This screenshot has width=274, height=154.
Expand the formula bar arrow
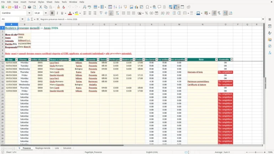263,19
